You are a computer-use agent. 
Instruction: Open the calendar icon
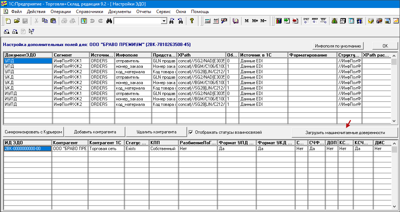coord(216,21)
